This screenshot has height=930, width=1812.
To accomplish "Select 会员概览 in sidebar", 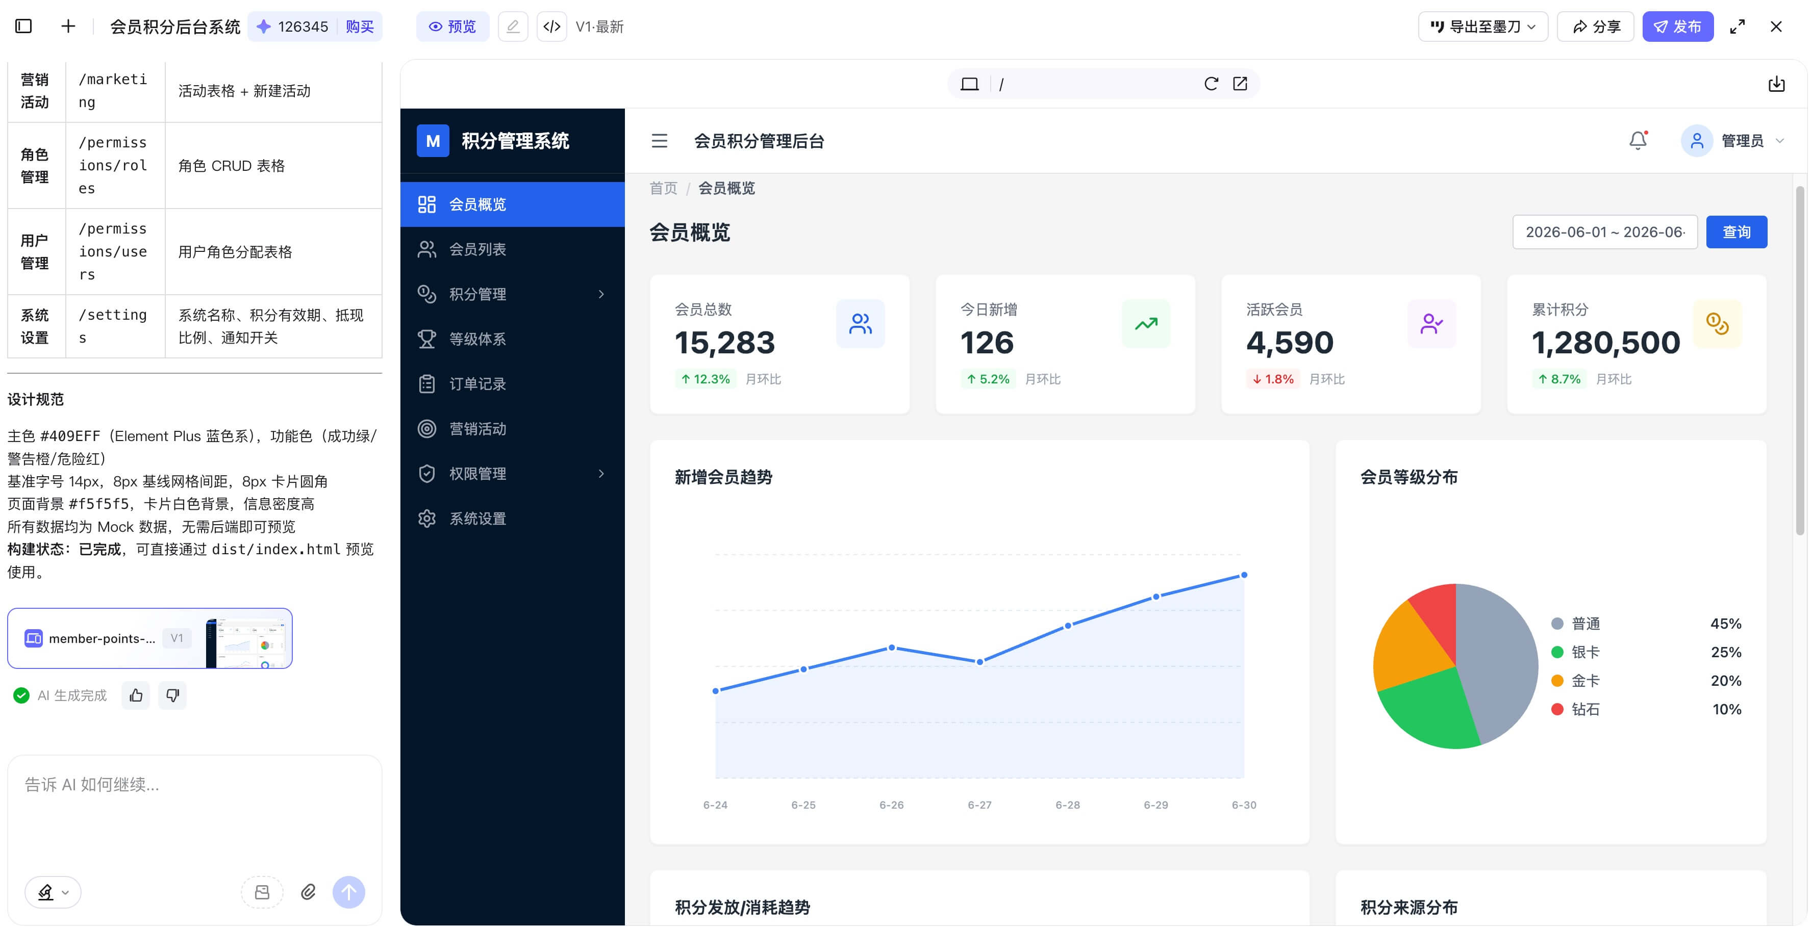I will (512, 204).
